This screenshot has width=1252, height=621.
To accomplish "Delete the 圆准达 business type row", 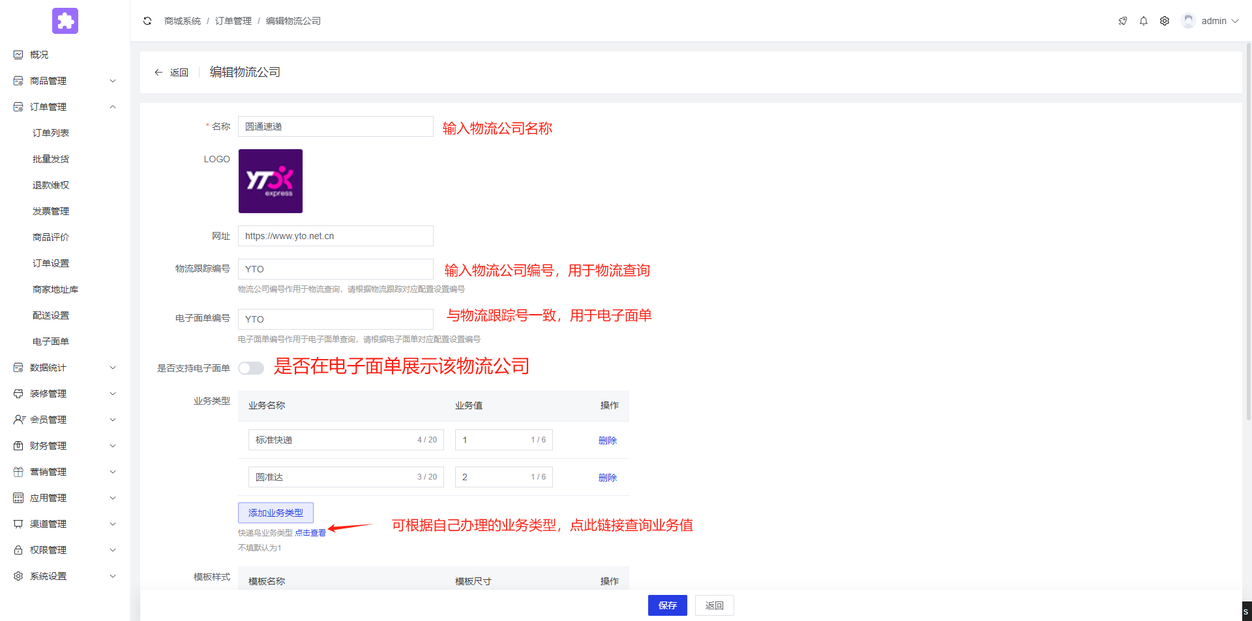I will (607, 478).
